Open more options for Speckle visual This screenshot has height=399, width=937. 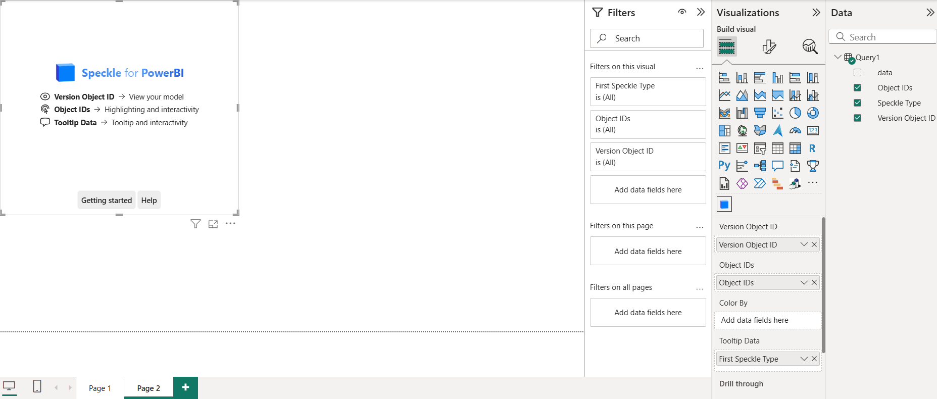point(230,223)
